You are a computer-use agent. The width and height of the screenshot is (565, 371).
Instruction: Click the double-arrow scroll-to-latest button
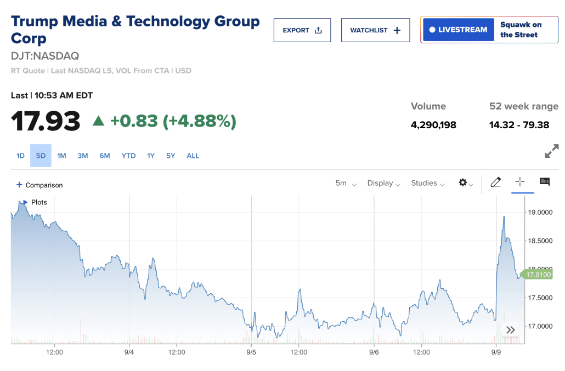510,330
